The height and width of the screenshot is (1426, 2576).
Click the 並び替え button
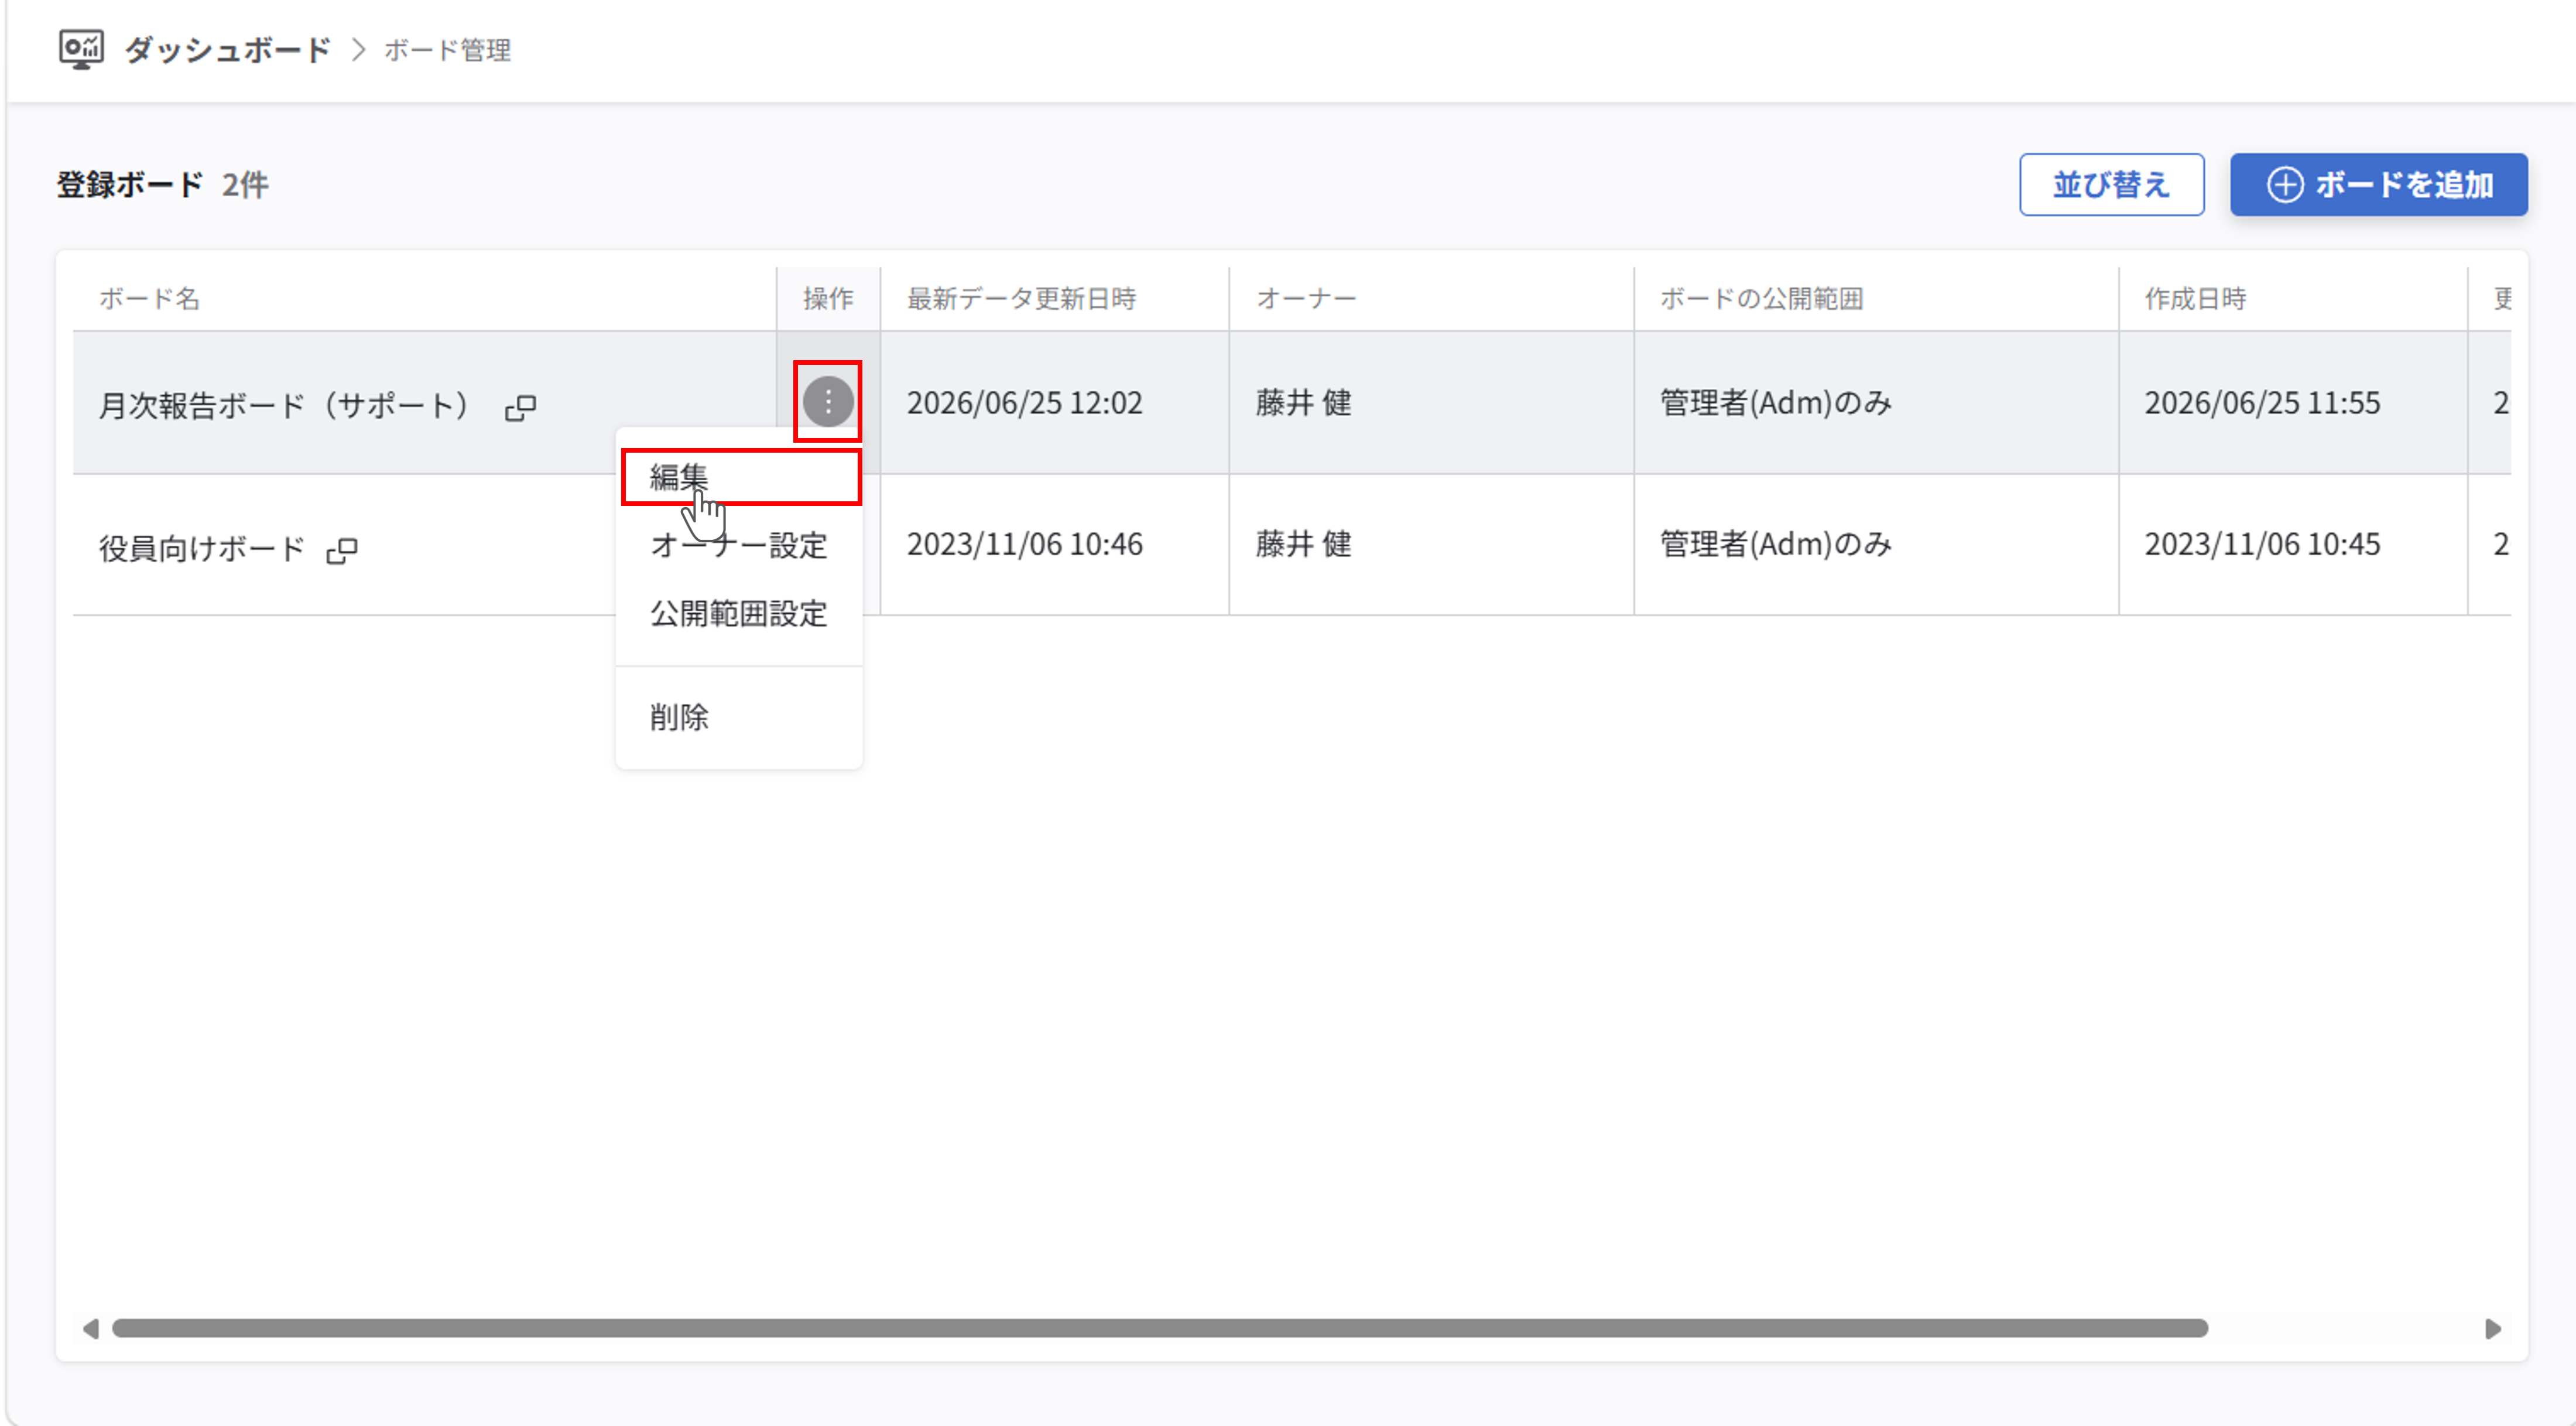pos(2111,184)
